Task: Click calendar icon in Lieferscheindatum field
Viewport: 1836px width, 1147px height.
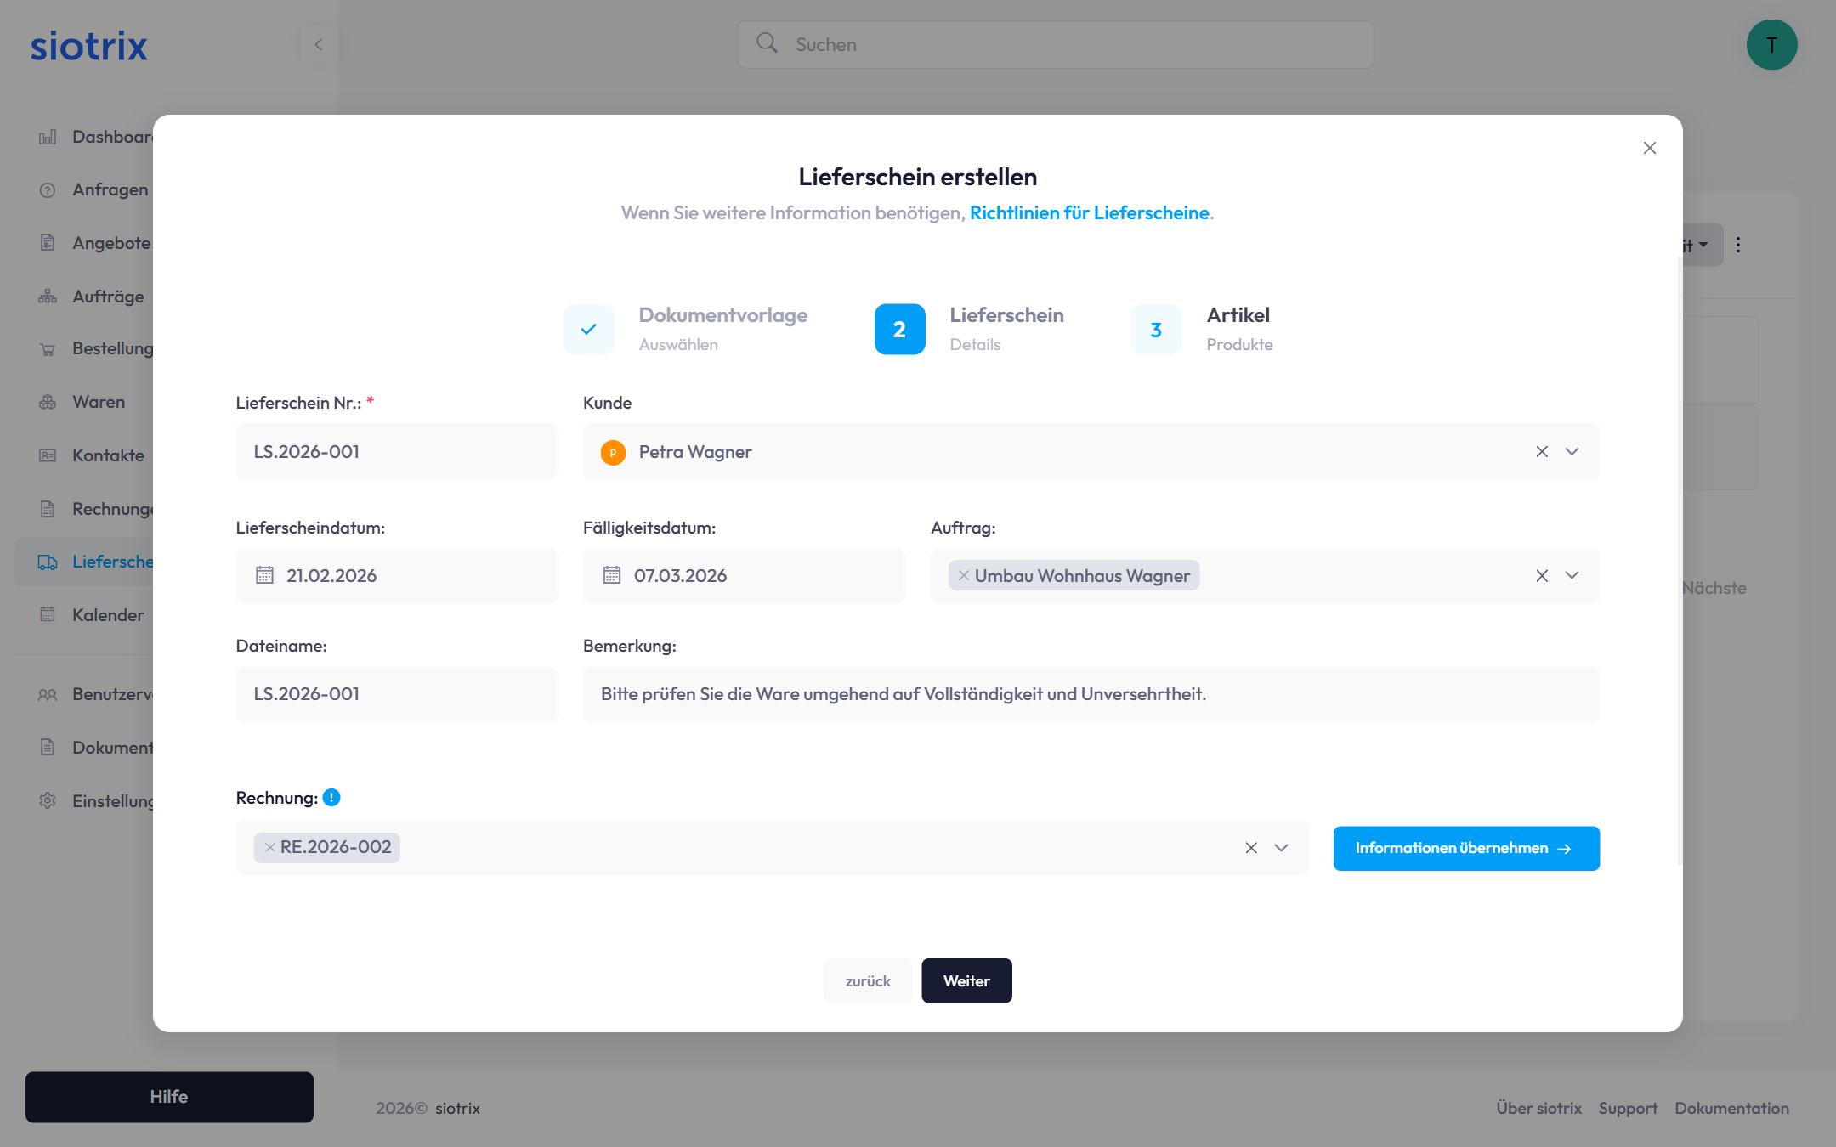Action: (x=264, y=575)
